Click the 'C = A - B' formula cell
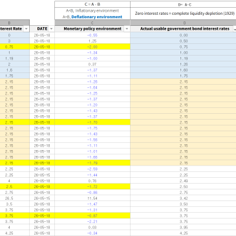The width and height of the screenshot is (236, 236). (92, 5)
